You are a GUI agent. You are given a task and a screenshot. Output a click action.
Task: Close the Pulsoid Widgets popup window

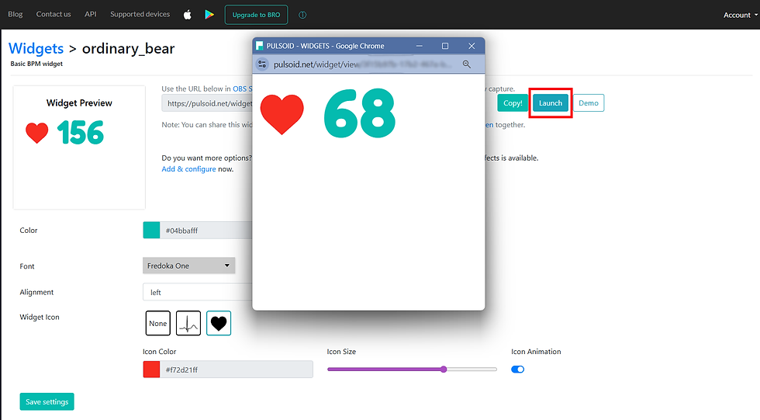click(472, 46)
